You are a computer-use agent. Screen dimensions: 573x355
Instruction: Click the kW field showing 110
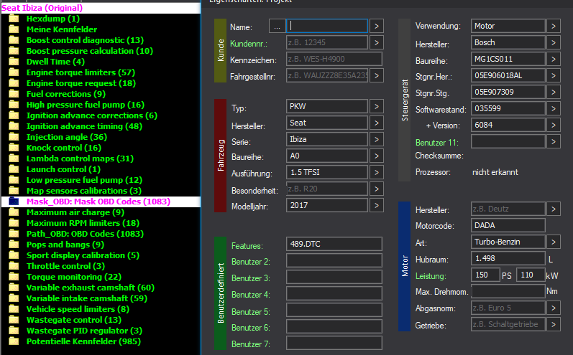[x=531, y=275]
